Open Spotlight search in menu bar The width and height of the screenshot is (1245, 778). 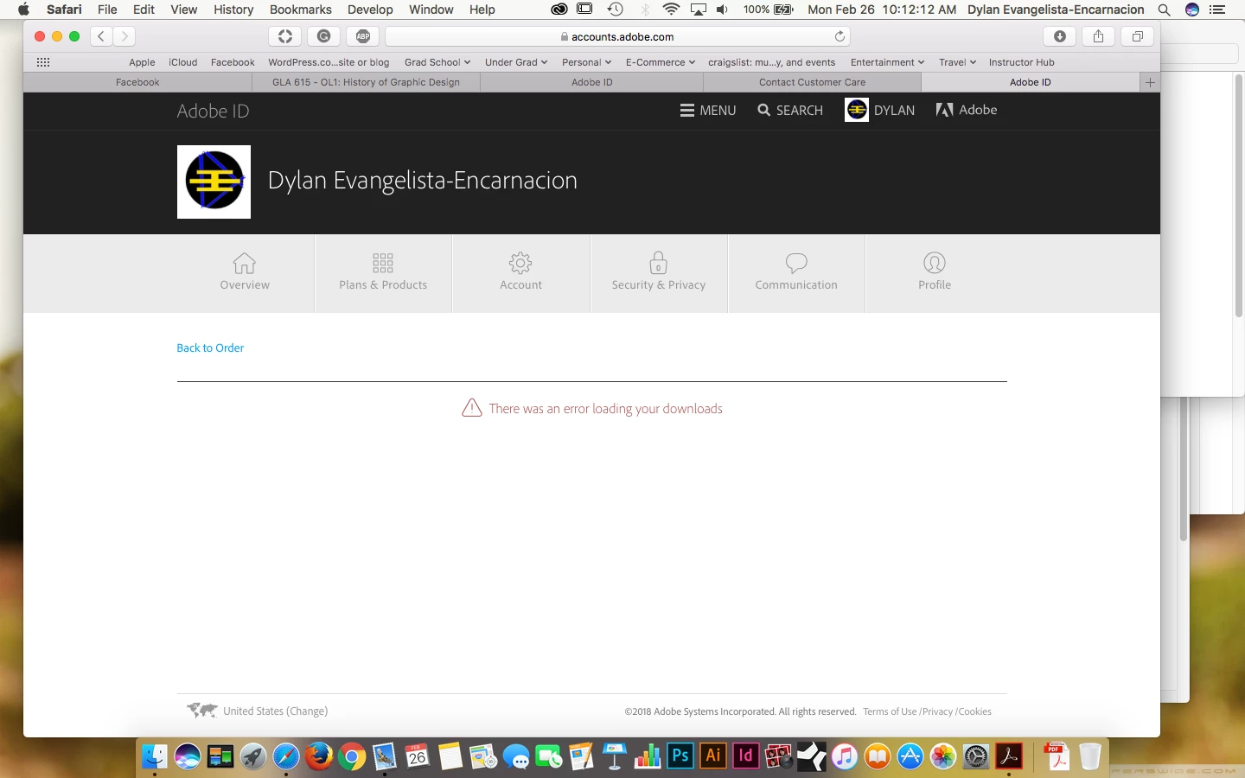[x=1165, y=10]
